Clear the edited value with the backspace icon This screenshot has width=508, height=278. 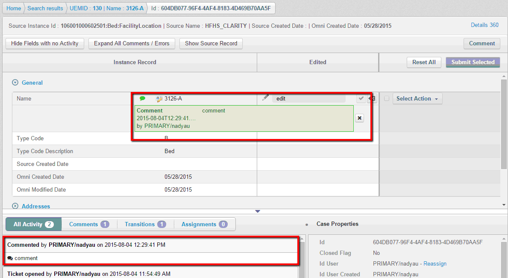click(x=372, y=99)
